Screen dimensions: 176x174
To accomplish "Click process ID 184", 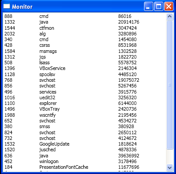I will [8, 167].
